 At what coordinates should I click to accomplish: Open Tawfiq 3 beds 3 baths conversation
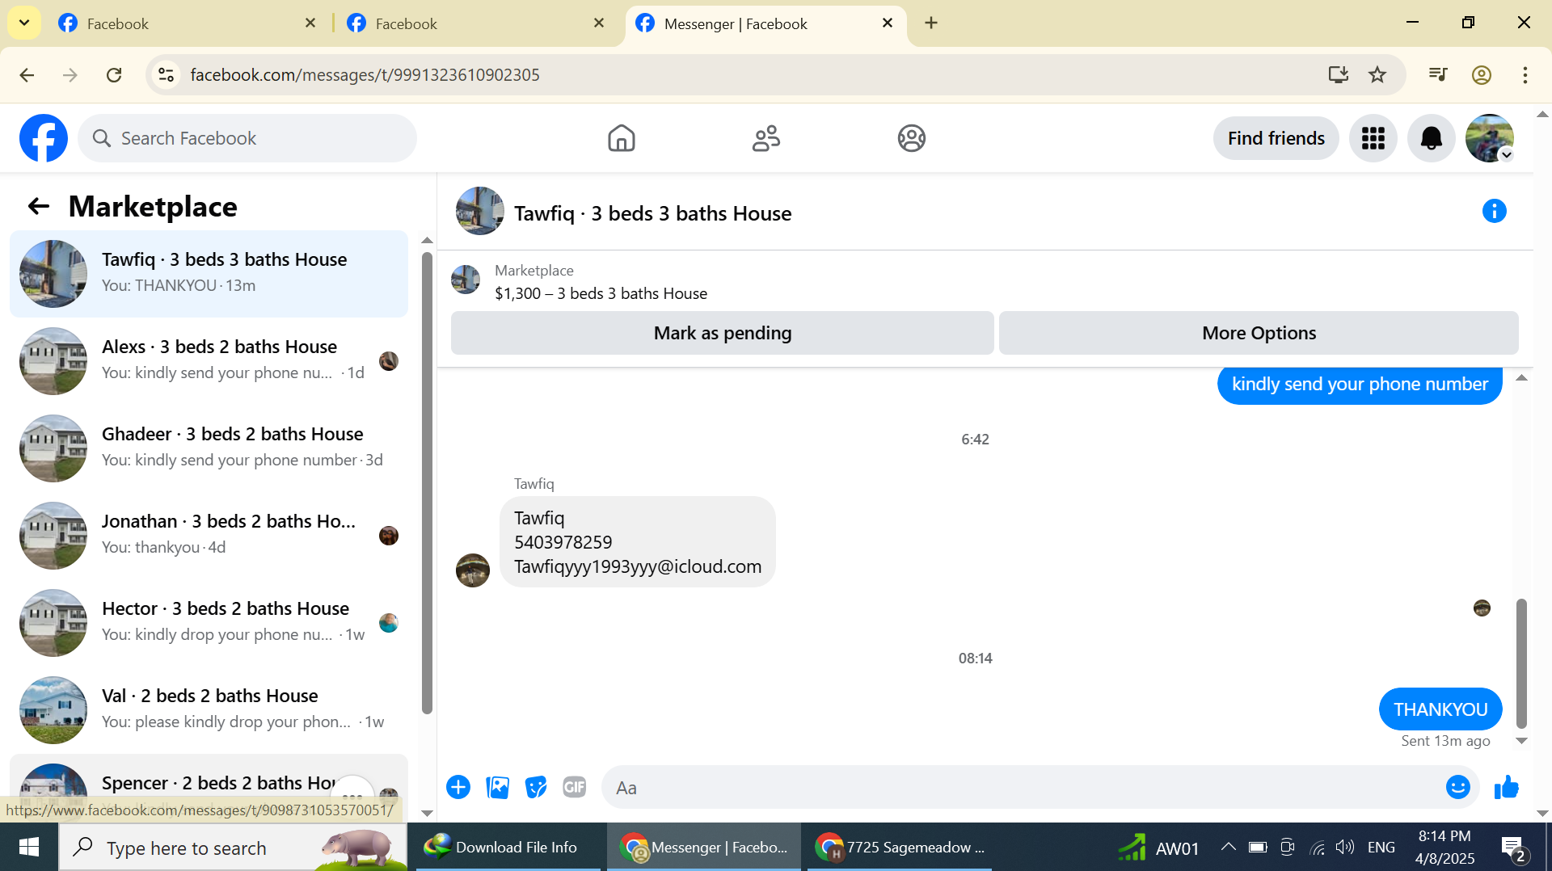[x=209, y=273]
